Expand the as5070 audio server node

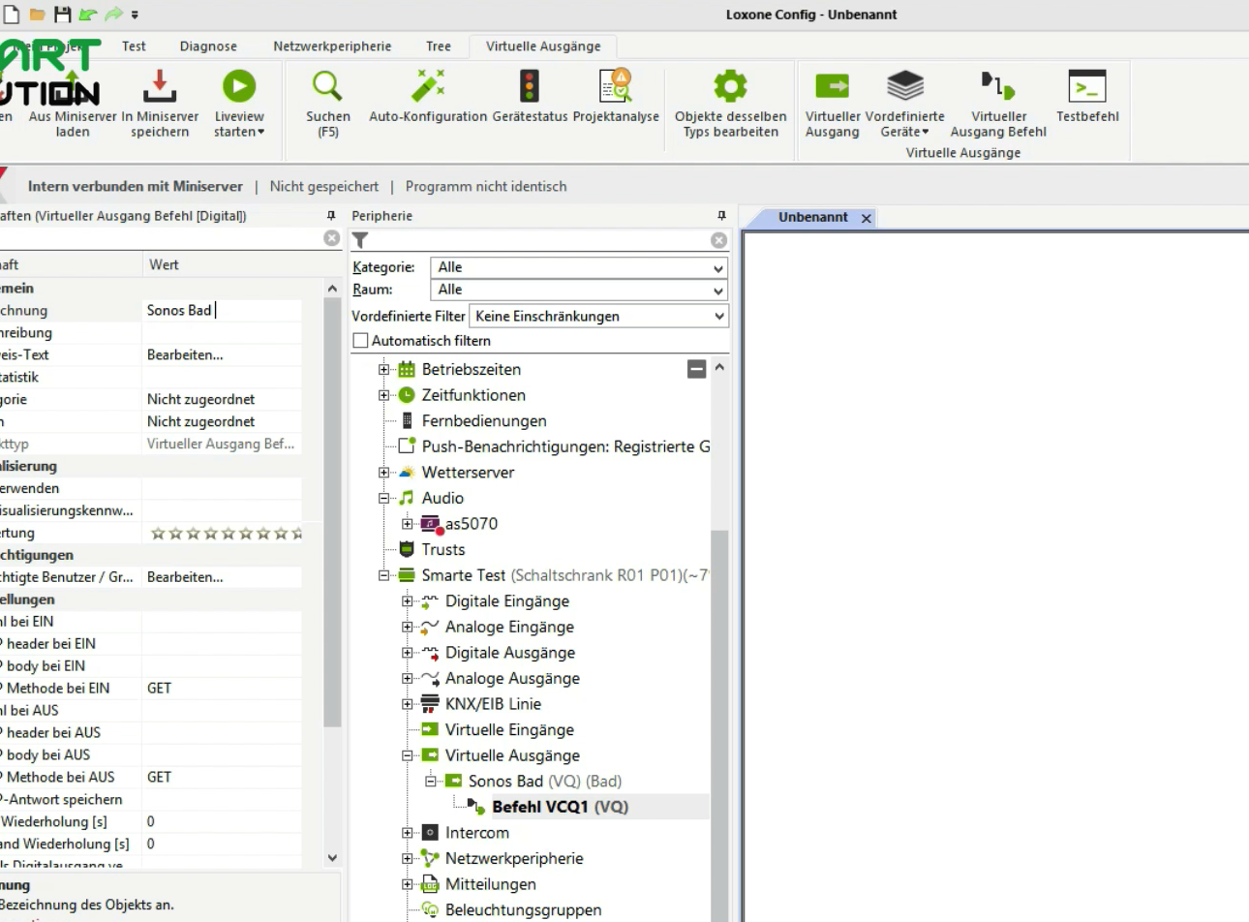tap(408, 524)
